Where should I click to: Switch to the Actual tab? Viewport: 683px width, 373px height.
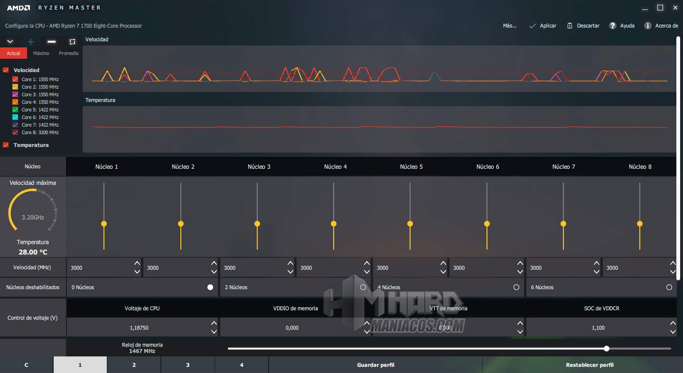(x=13, y=53)
